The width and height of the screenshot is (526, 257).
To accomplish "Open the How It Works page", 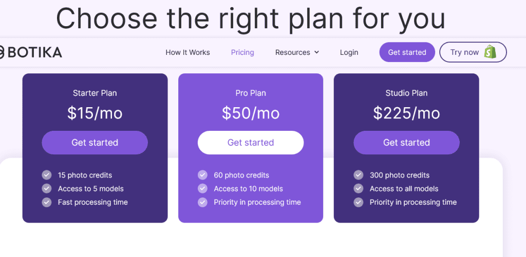I will coord(187,52).
